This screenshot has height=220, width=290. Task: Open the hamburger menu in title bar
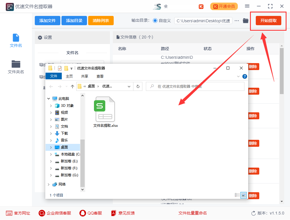pos(247,6)
